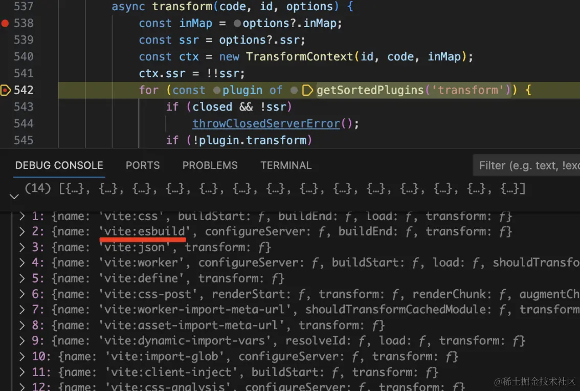
Task: Expand item 4 vite:worker object
Action: [x=22, y=263]
